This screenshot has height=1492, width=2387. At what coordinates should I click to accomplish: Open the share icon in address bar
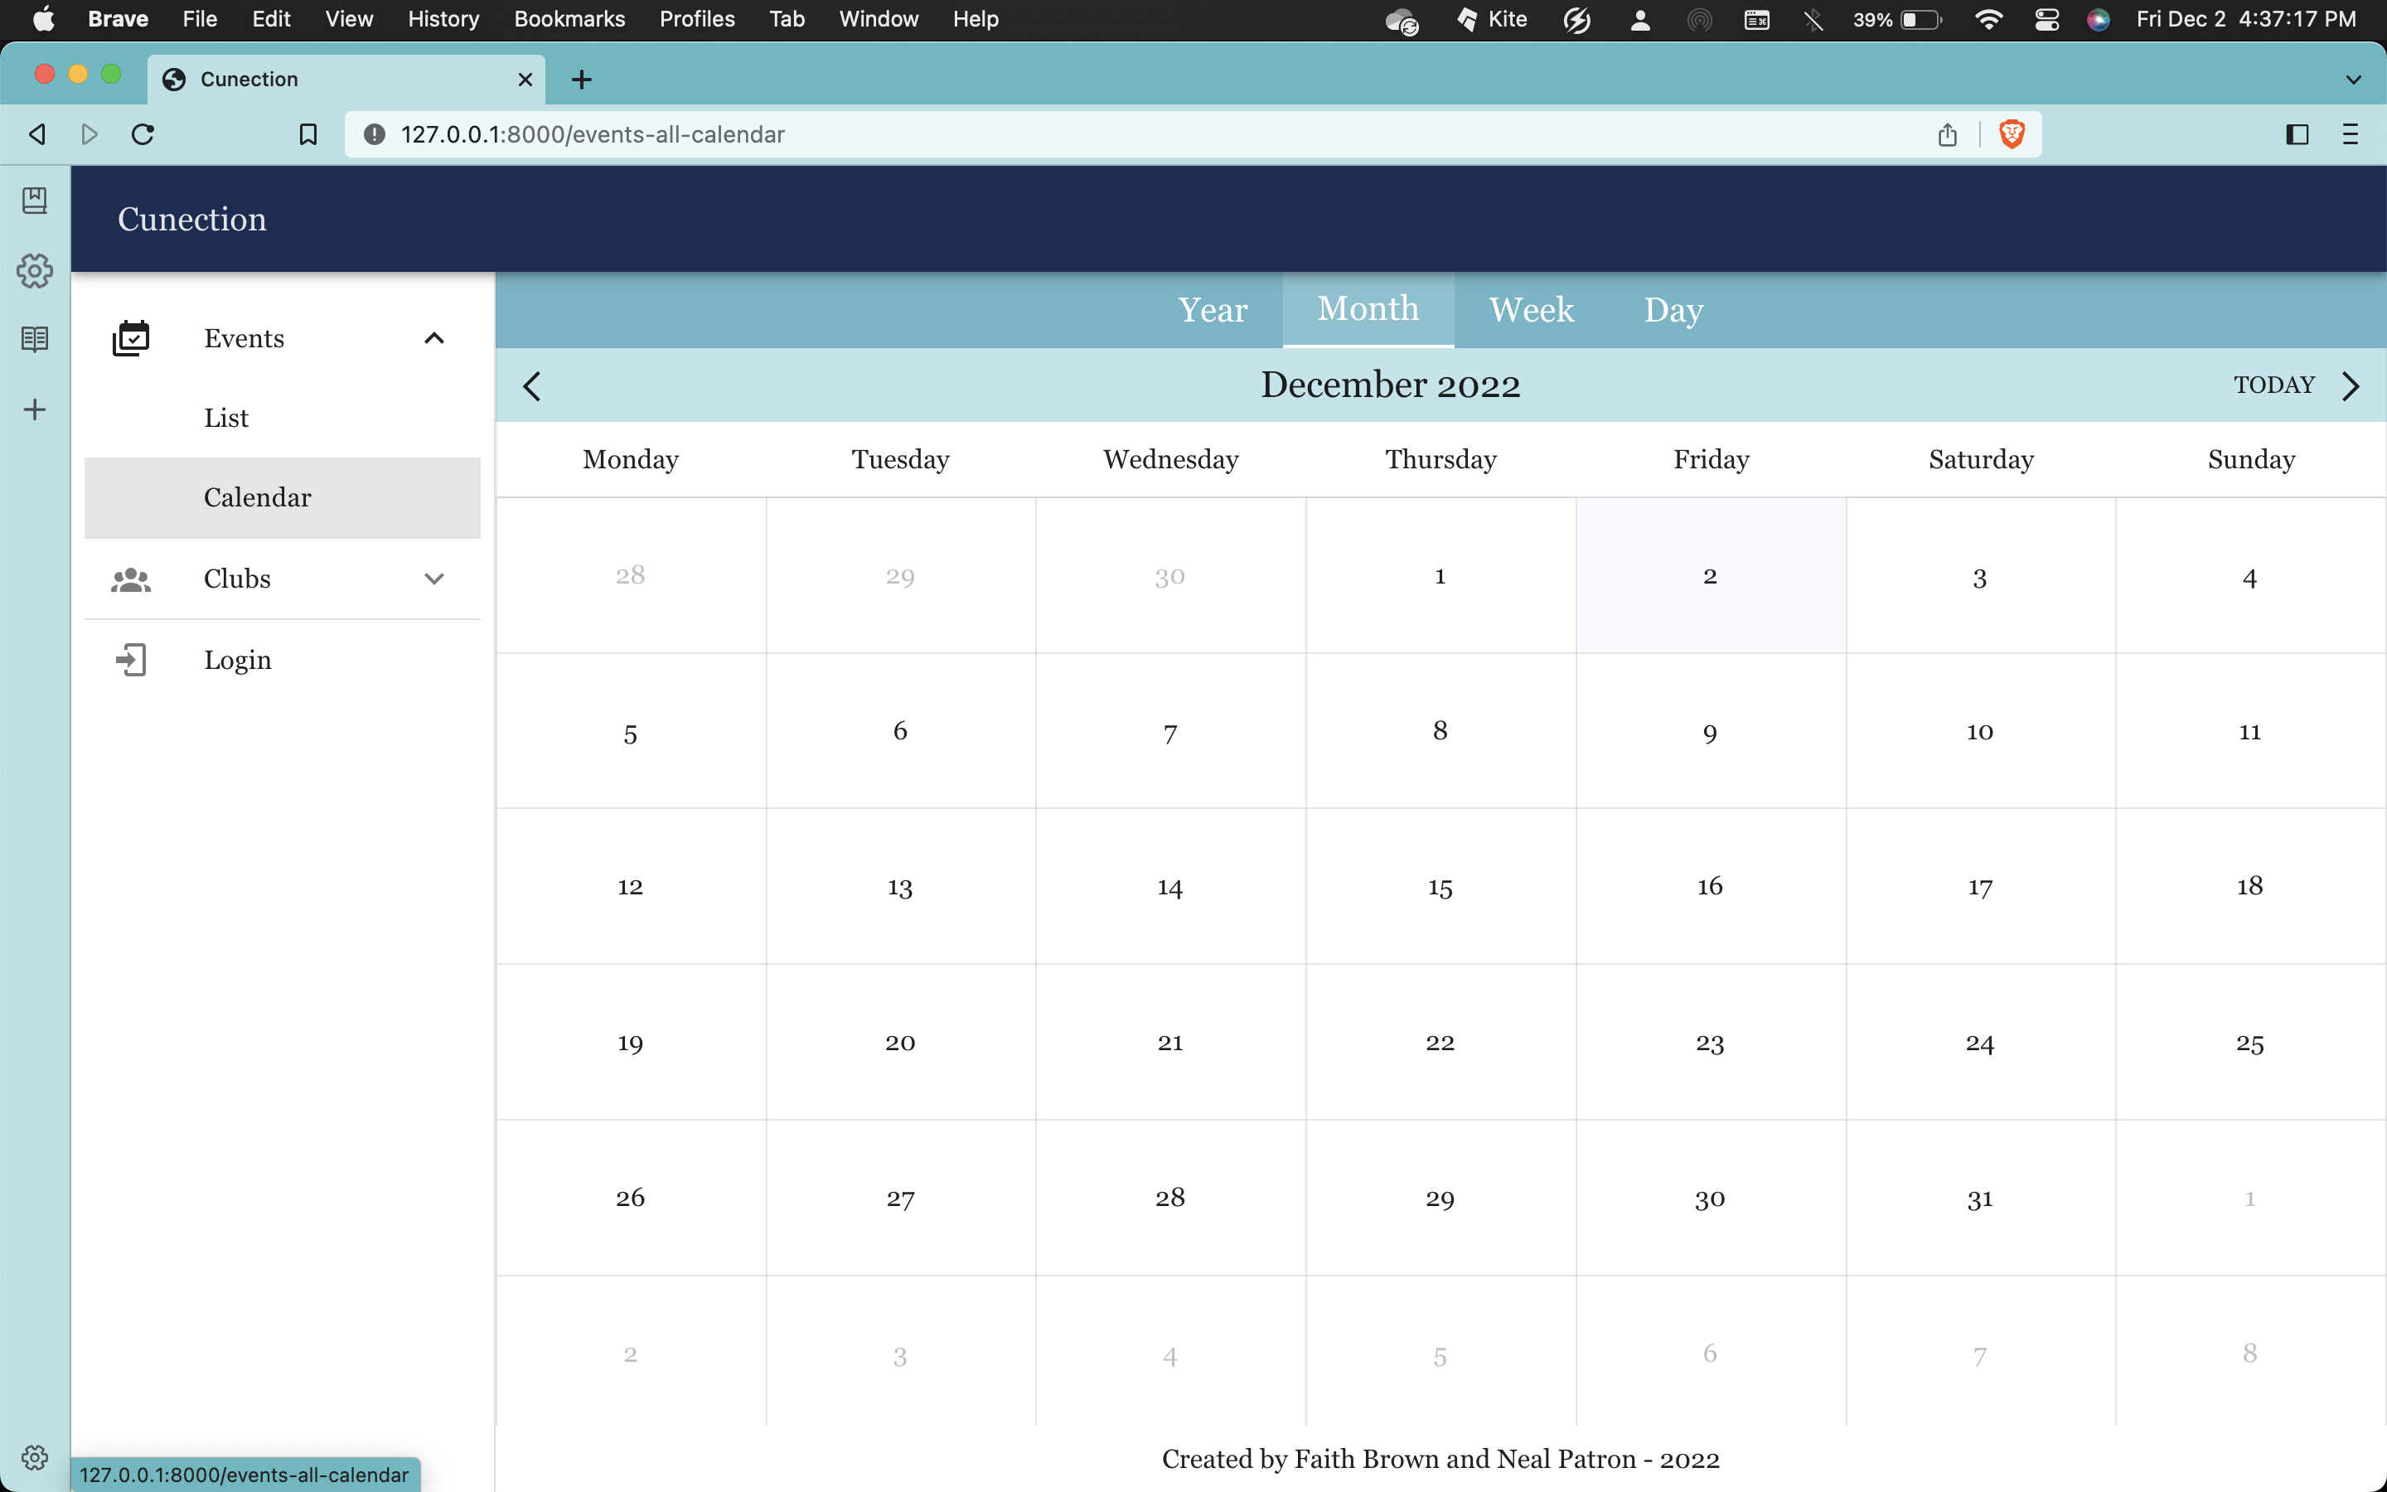(1947, 134)
